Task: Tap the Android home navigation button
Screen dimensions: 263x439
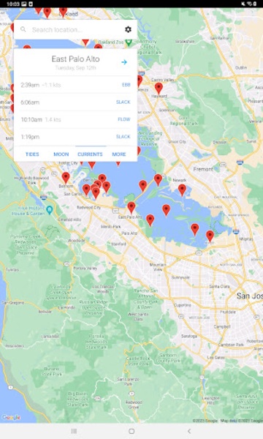Action: click(x=131, y=431)
